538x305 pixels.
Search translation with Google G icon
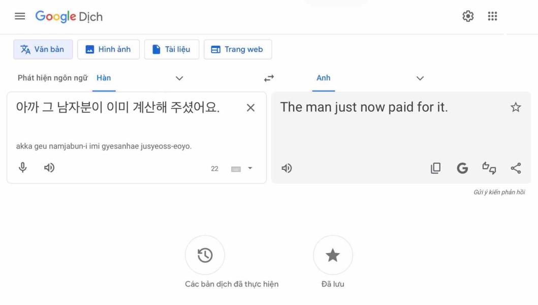point(462,168)
